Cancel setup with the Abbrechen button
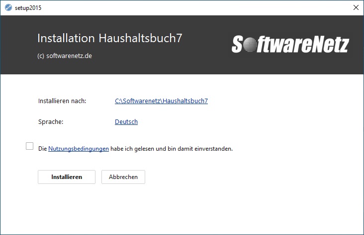The height and width of the screenshot is (235, 364). click(x=123, y=177)
